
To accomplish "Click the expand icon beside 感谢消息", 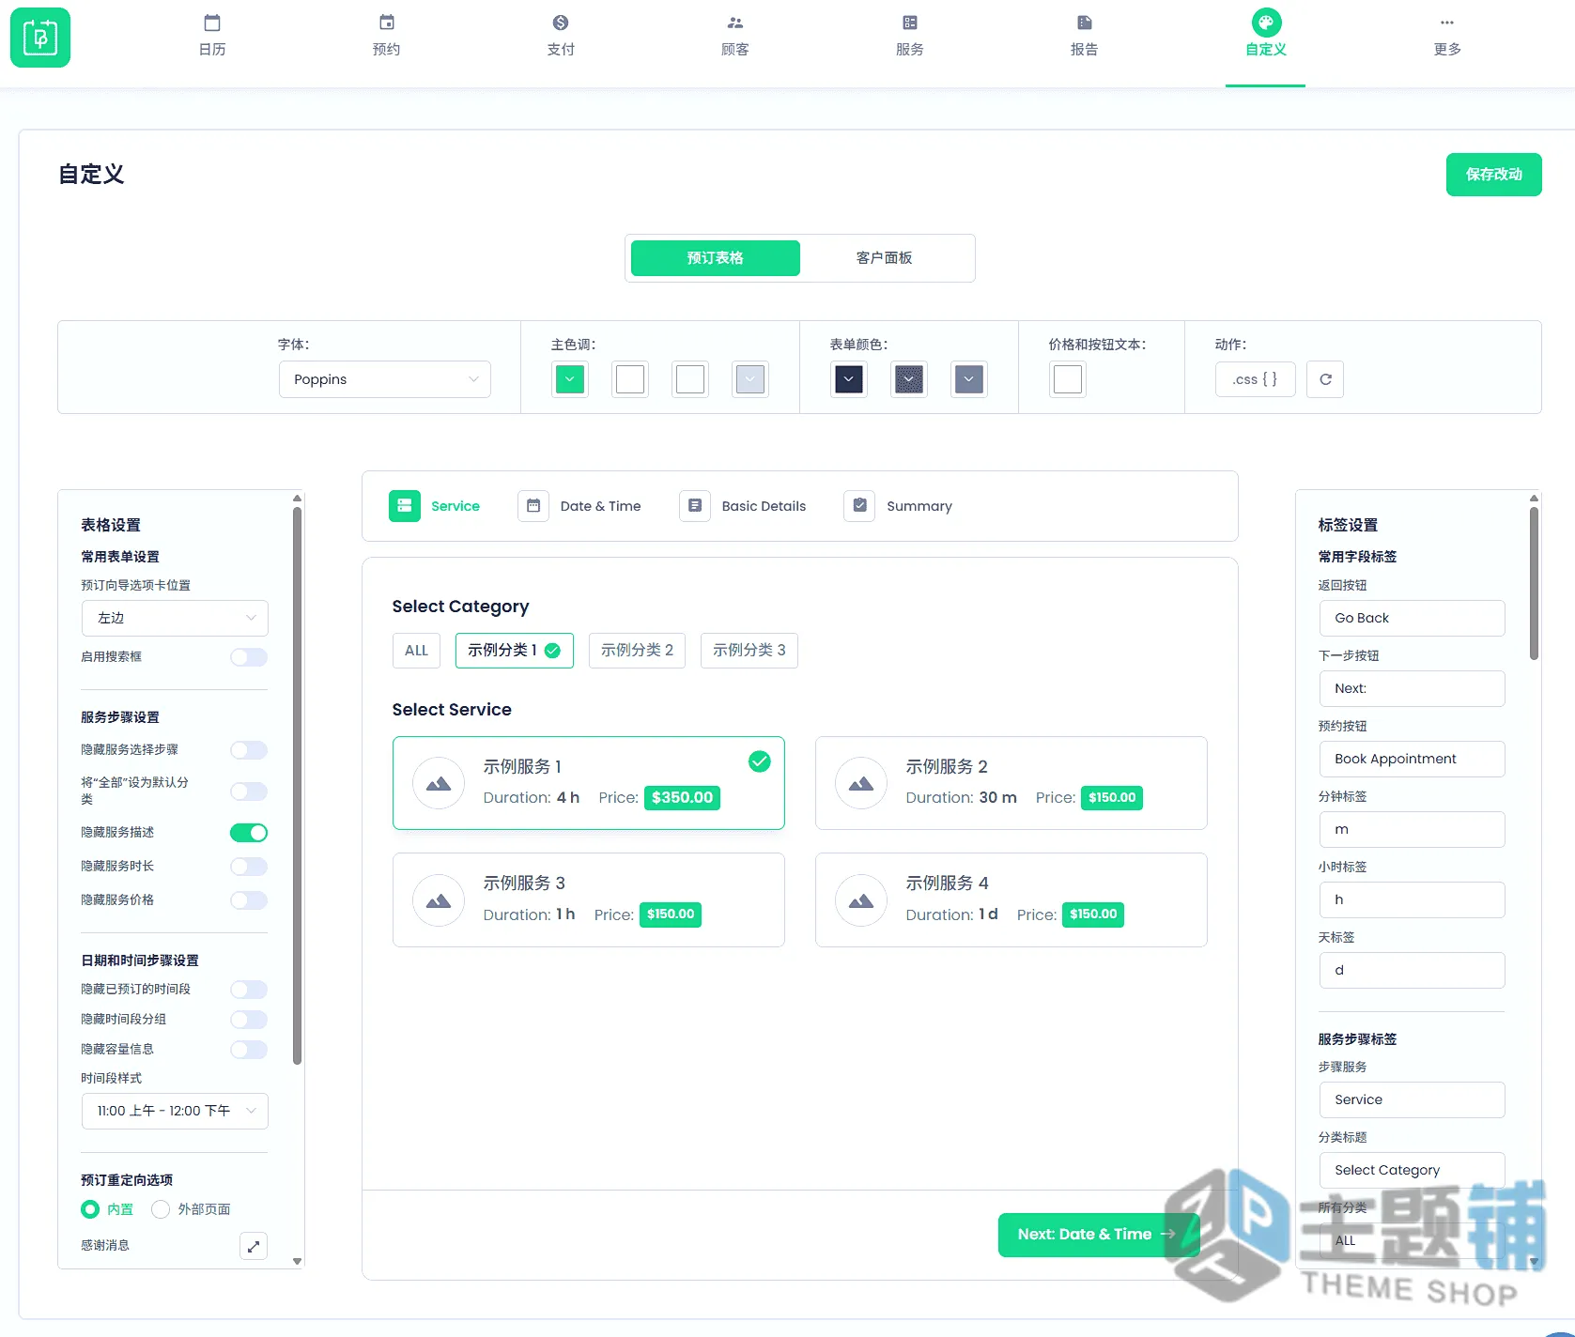I will 254,1246.
